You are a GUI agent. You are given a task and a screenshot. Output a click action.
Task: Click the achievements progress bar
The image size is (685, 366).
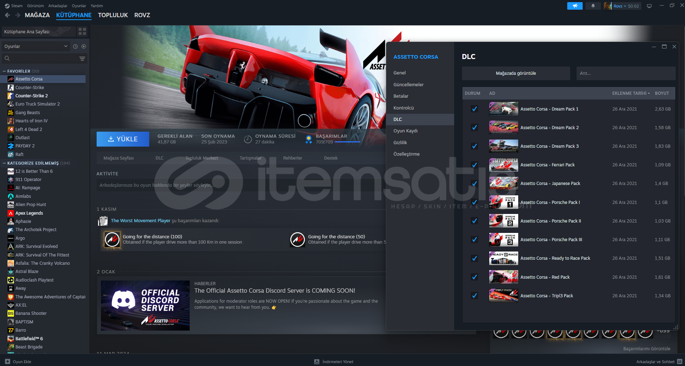pyautogui.click(x=347, y=142)
